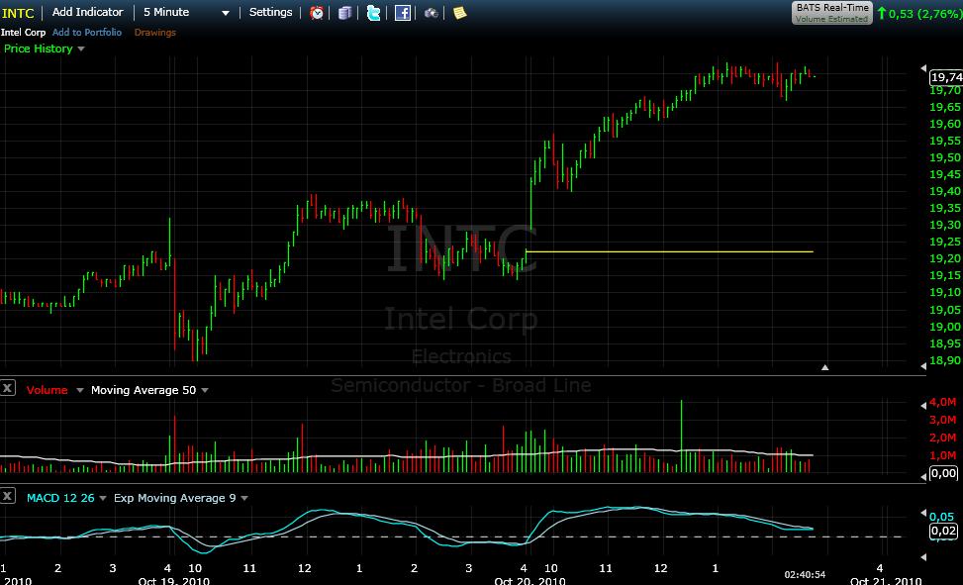
Task: Share chart via Twitter icon
Action: (373, 12)
